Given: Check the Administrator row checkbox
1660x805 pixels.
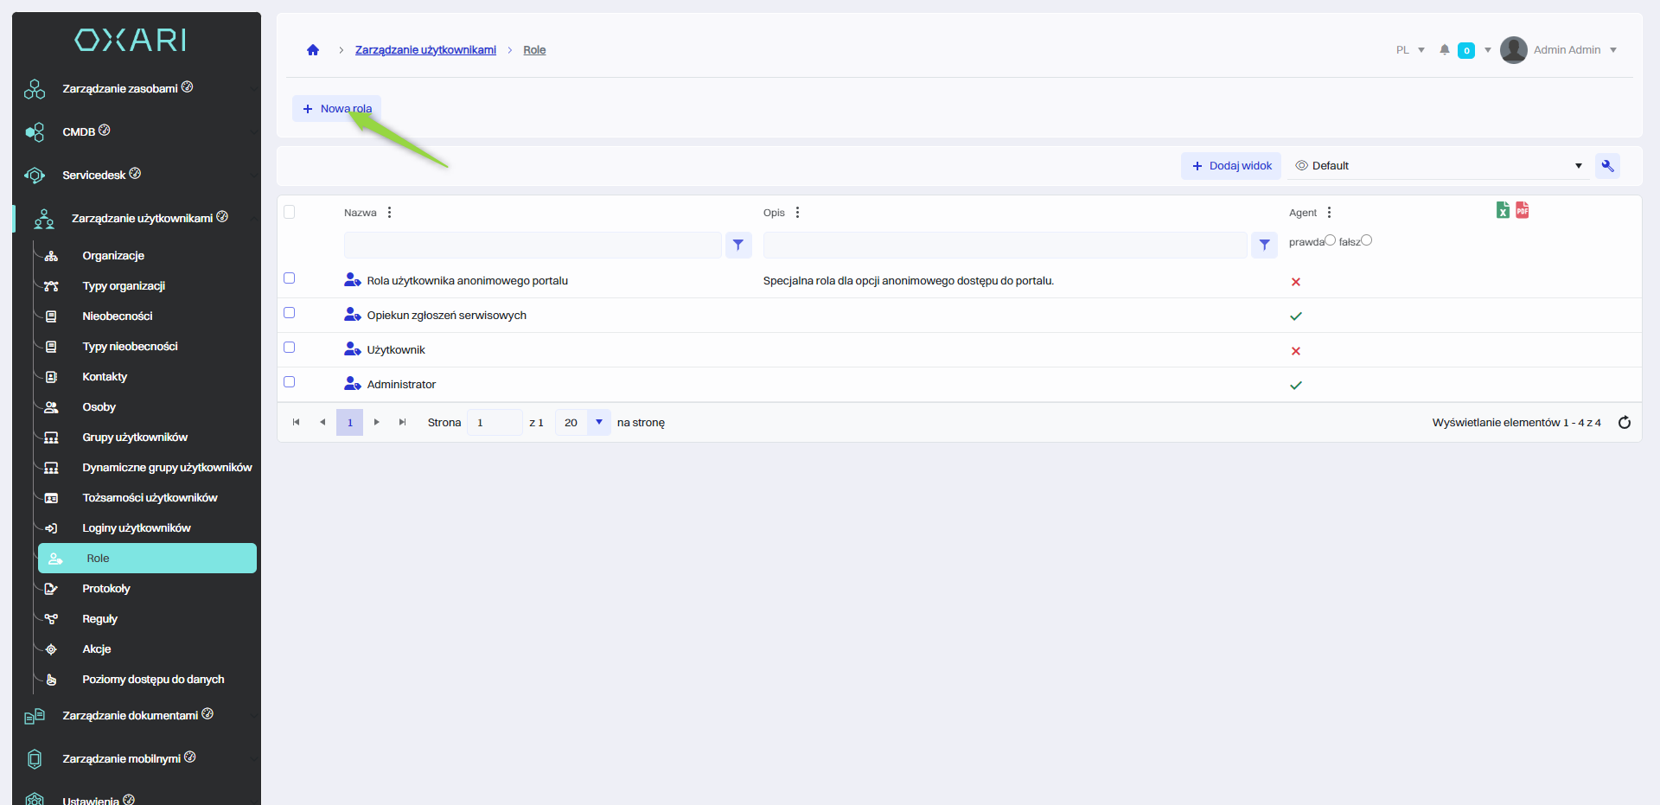Looking at the screenshot, I should (290, 382).
